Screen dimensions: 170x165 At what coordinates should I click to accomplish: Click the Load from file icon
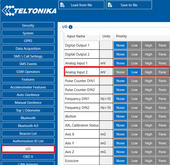click(x=62, y=5)
